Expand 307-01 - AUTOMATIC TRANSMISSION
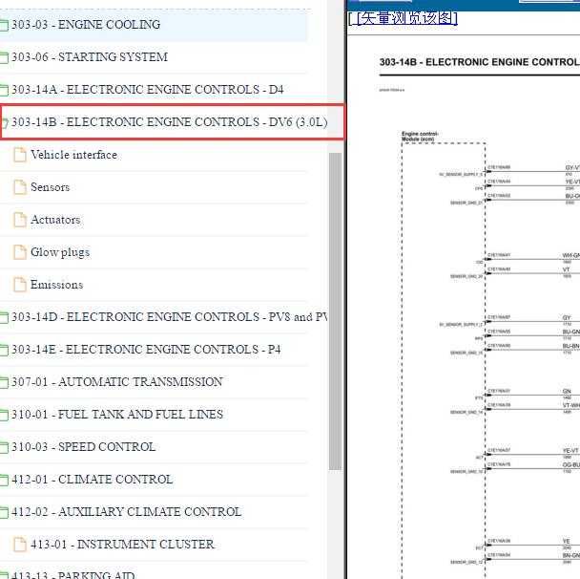This screenshot has width=580, height=579. pos(117,382)
